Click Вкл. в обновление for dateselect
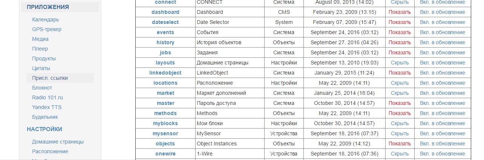 (442, 22)
